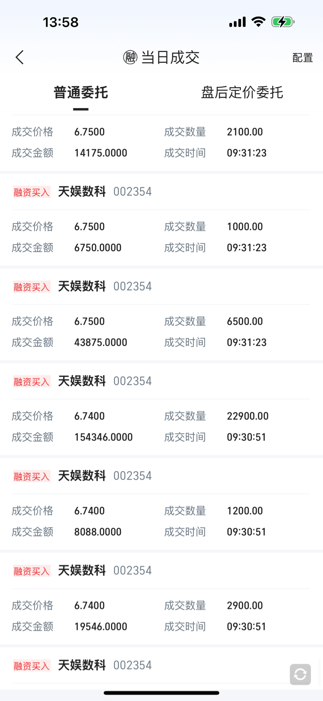Tap the back arrow icon

(19, 58)
